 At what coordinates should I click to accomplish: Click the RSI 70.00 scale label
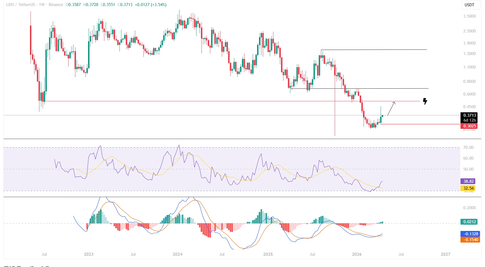(x=468, y=148)
